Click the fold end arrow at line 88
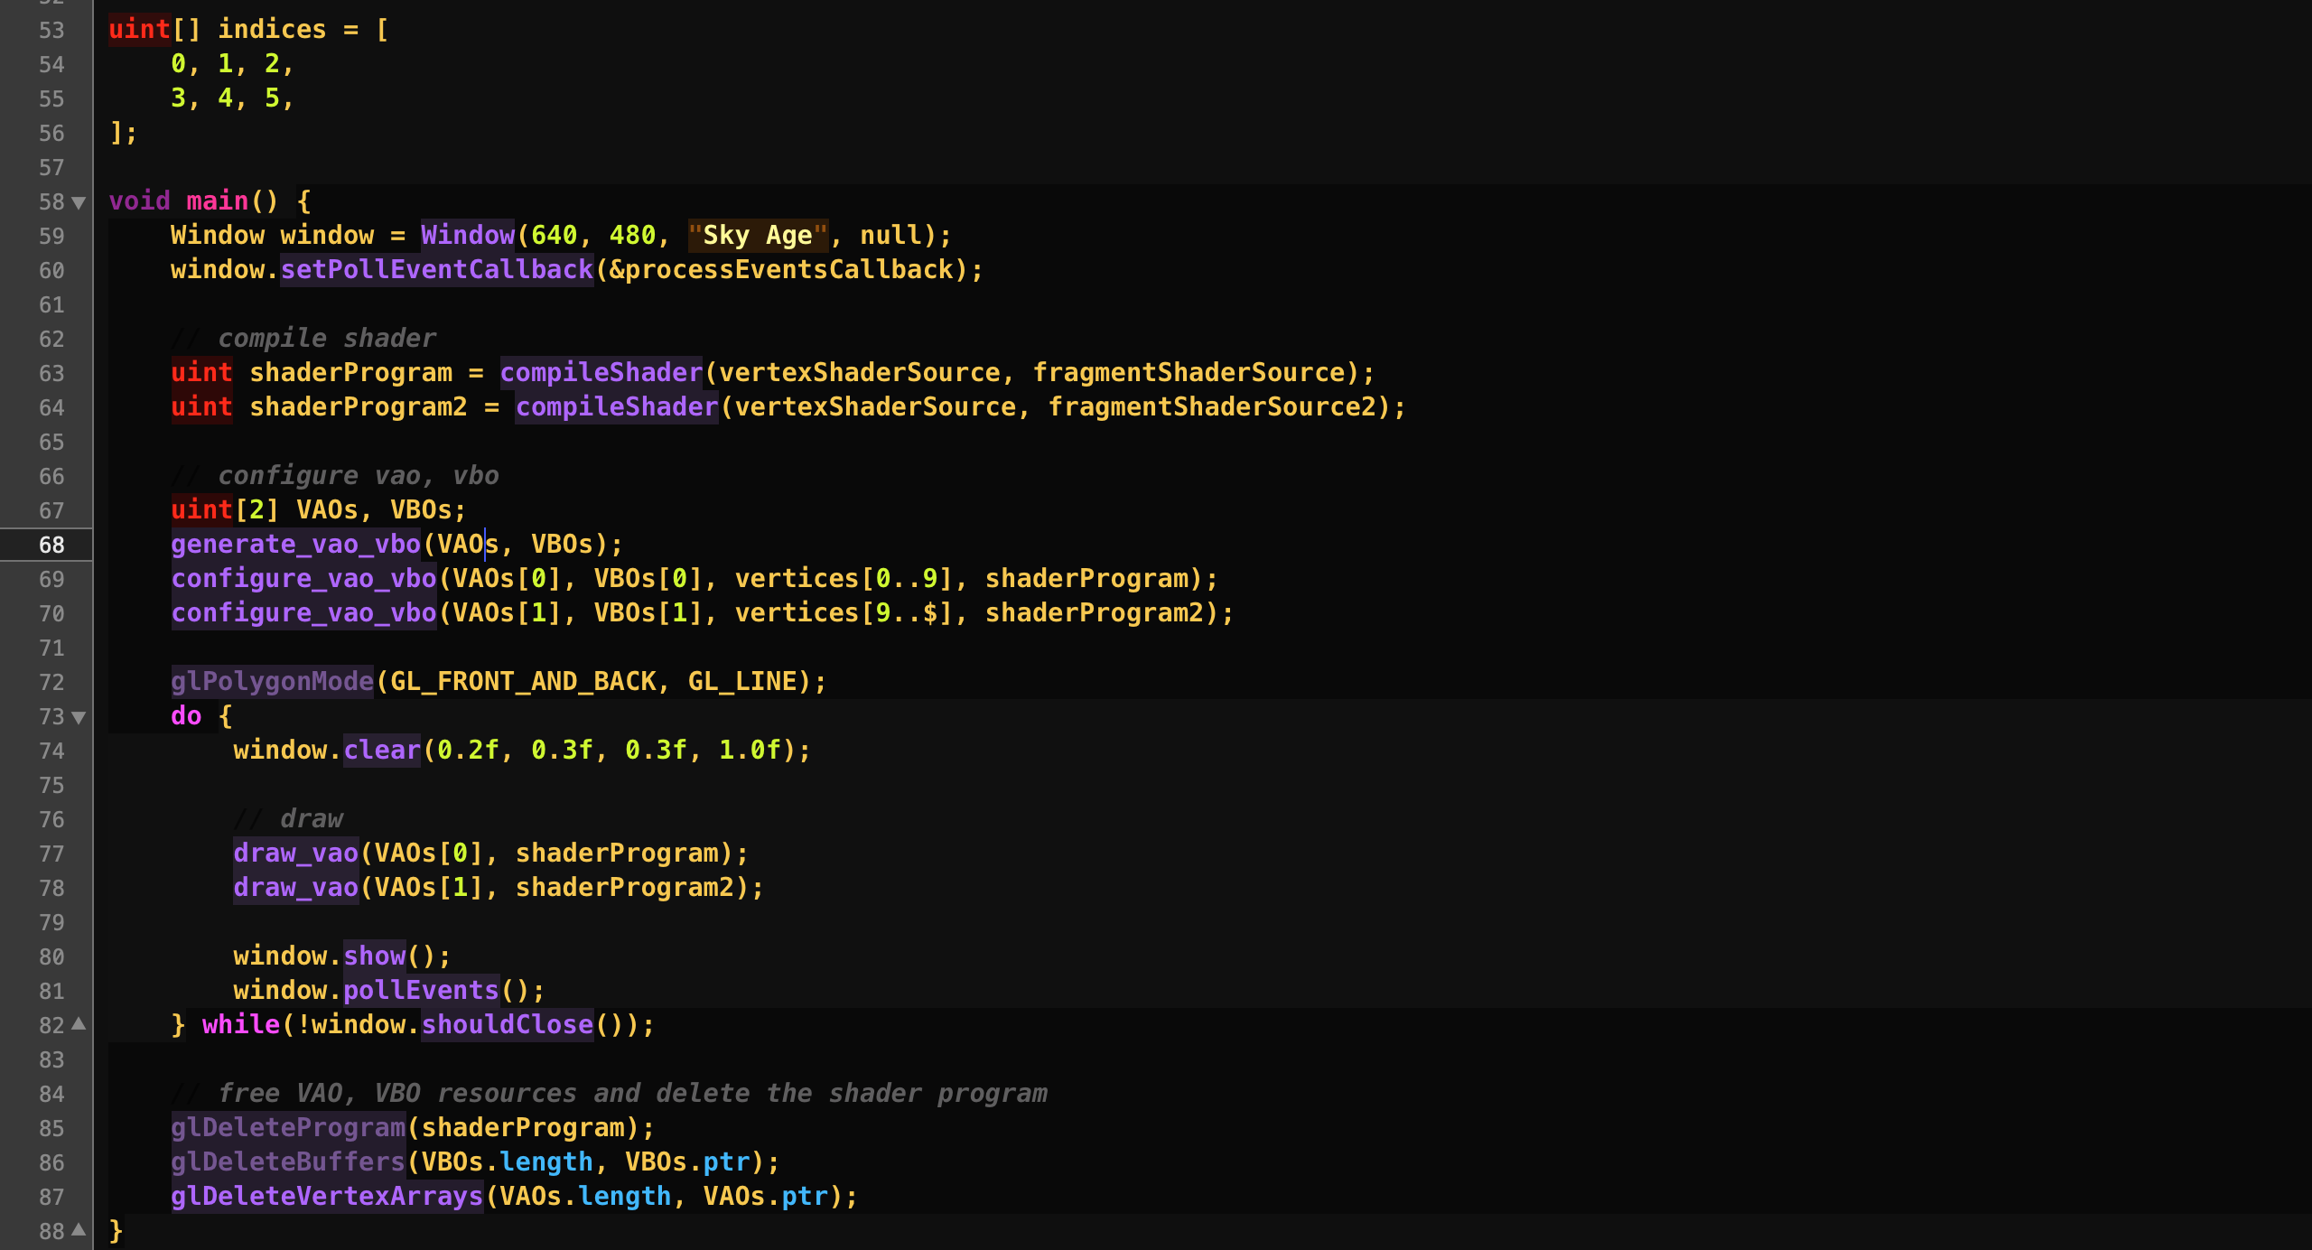2312x1250 pixels. tap(79, 1230)
